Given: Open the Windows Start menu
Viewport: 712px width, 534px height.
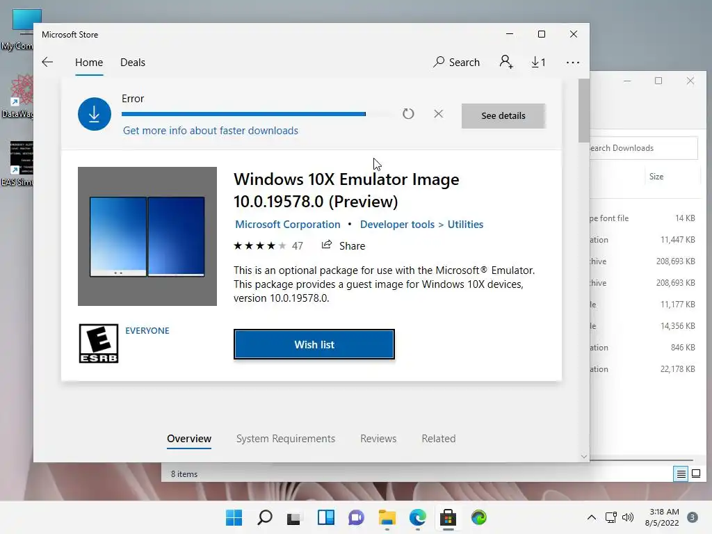Looking at the screenshot, I should 234,517.
